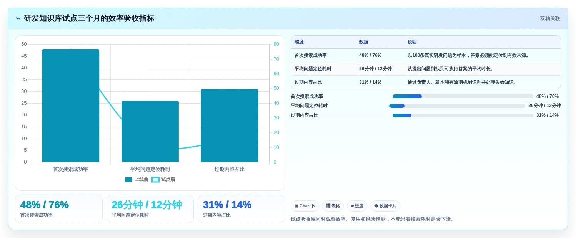The width and height of the screenshot is (576, 238).
Task: Click the 平均问题定位耗时 progress bar
Action: 457,106
